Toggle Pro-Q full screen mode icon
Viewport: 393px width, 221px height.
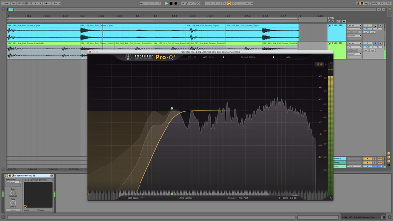[331, 57]
